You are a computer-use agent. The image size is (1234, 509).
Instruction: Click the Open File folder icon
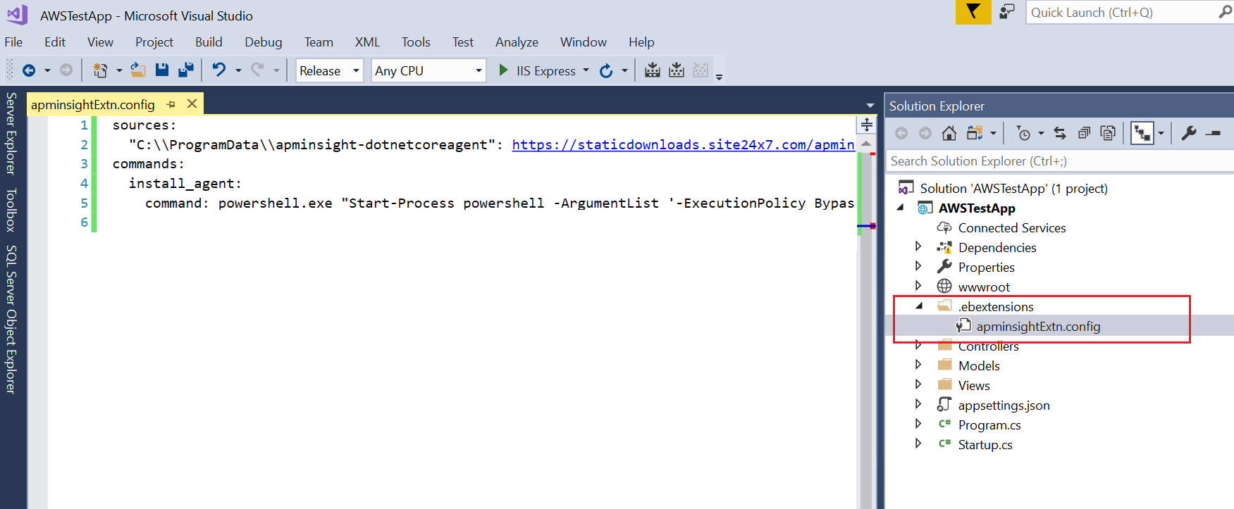coord(138,70)
